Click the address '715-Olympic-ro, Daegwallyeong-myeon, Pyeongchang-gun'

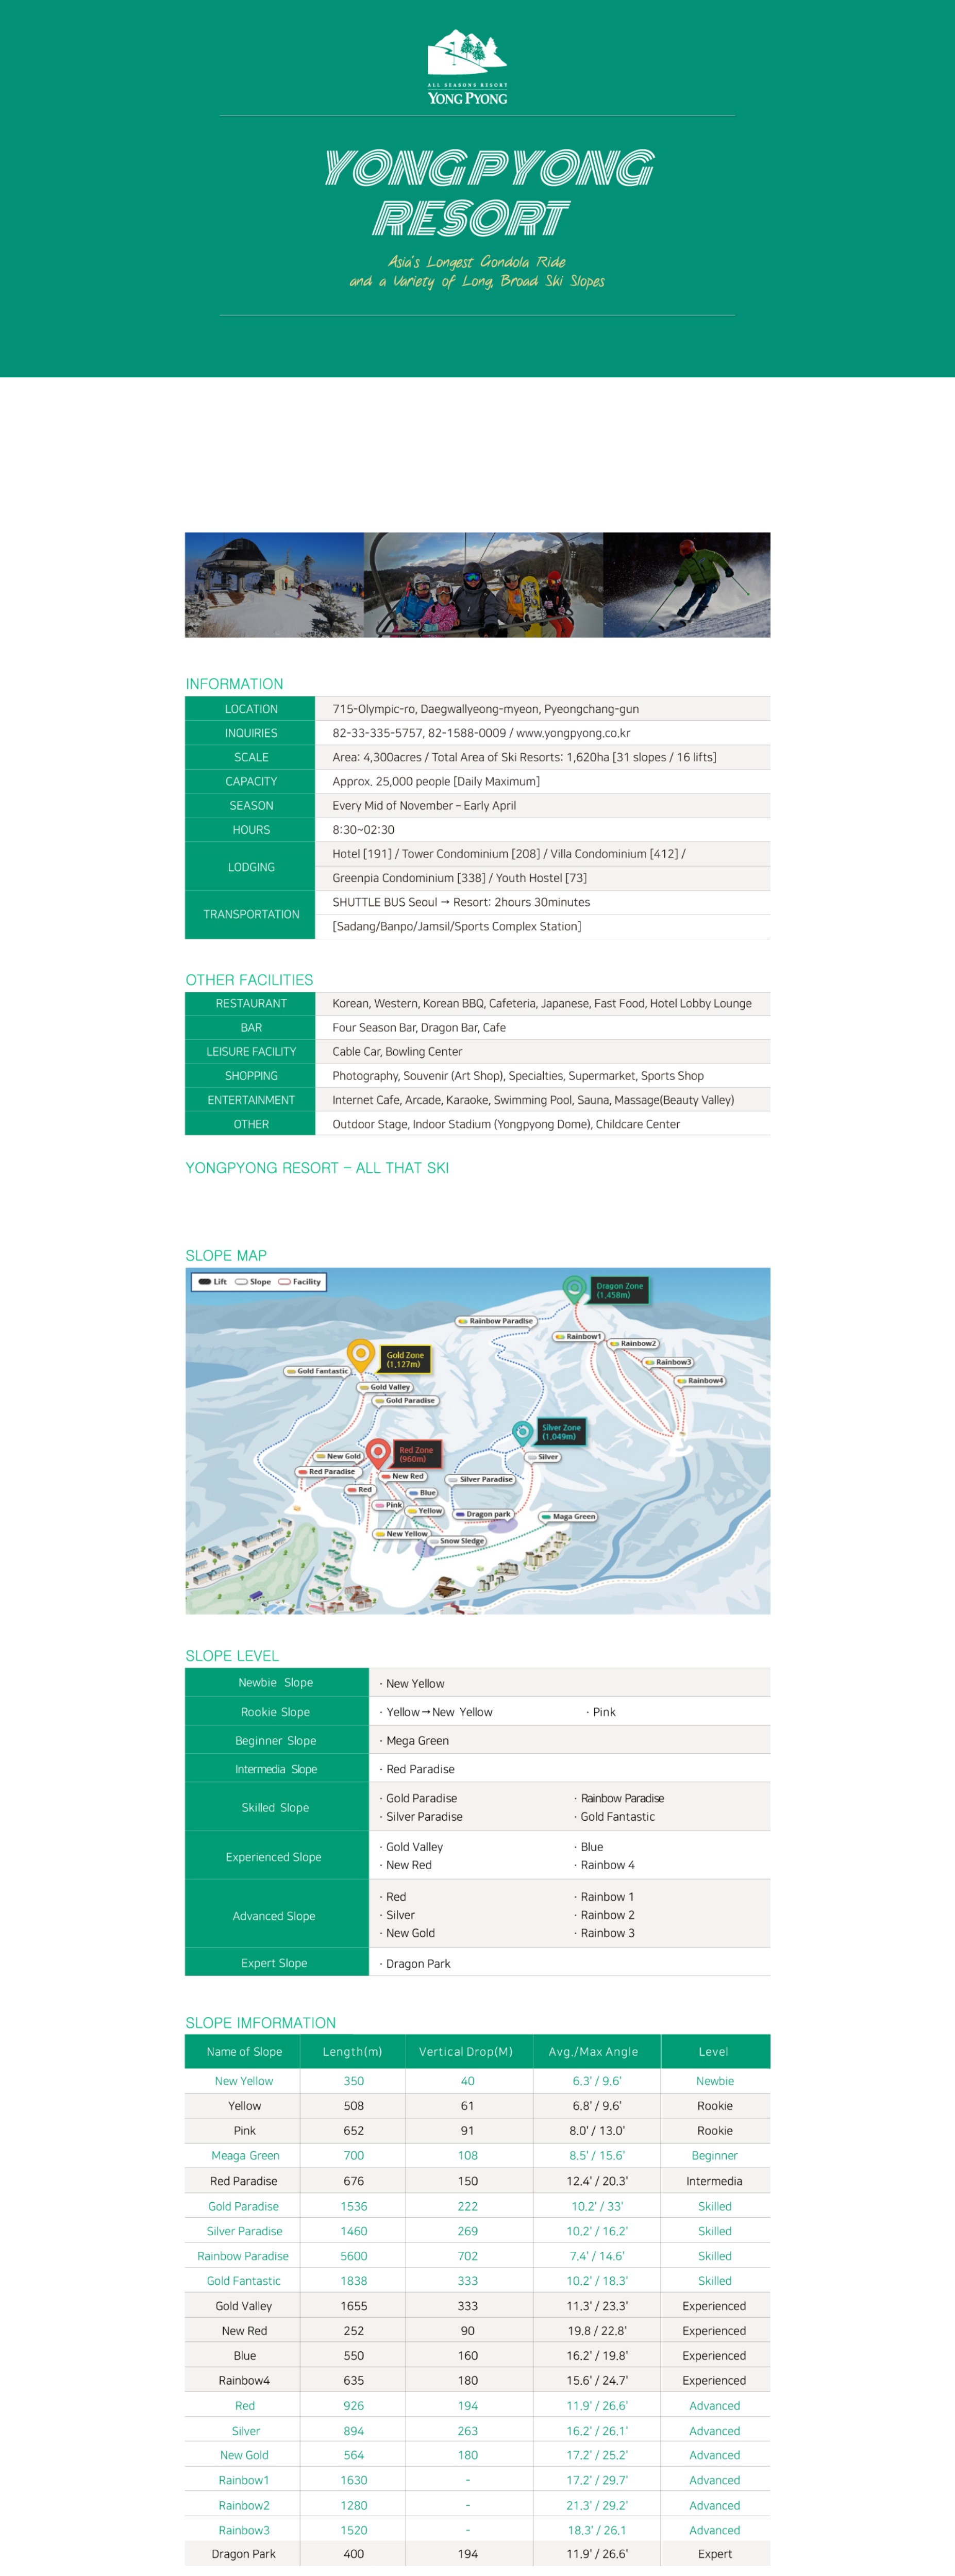coord(485,709)
